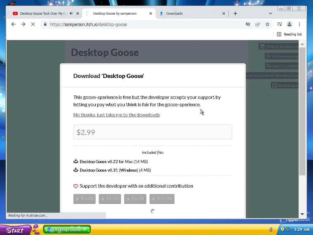Stop loading the page

[x=33, y=24]
